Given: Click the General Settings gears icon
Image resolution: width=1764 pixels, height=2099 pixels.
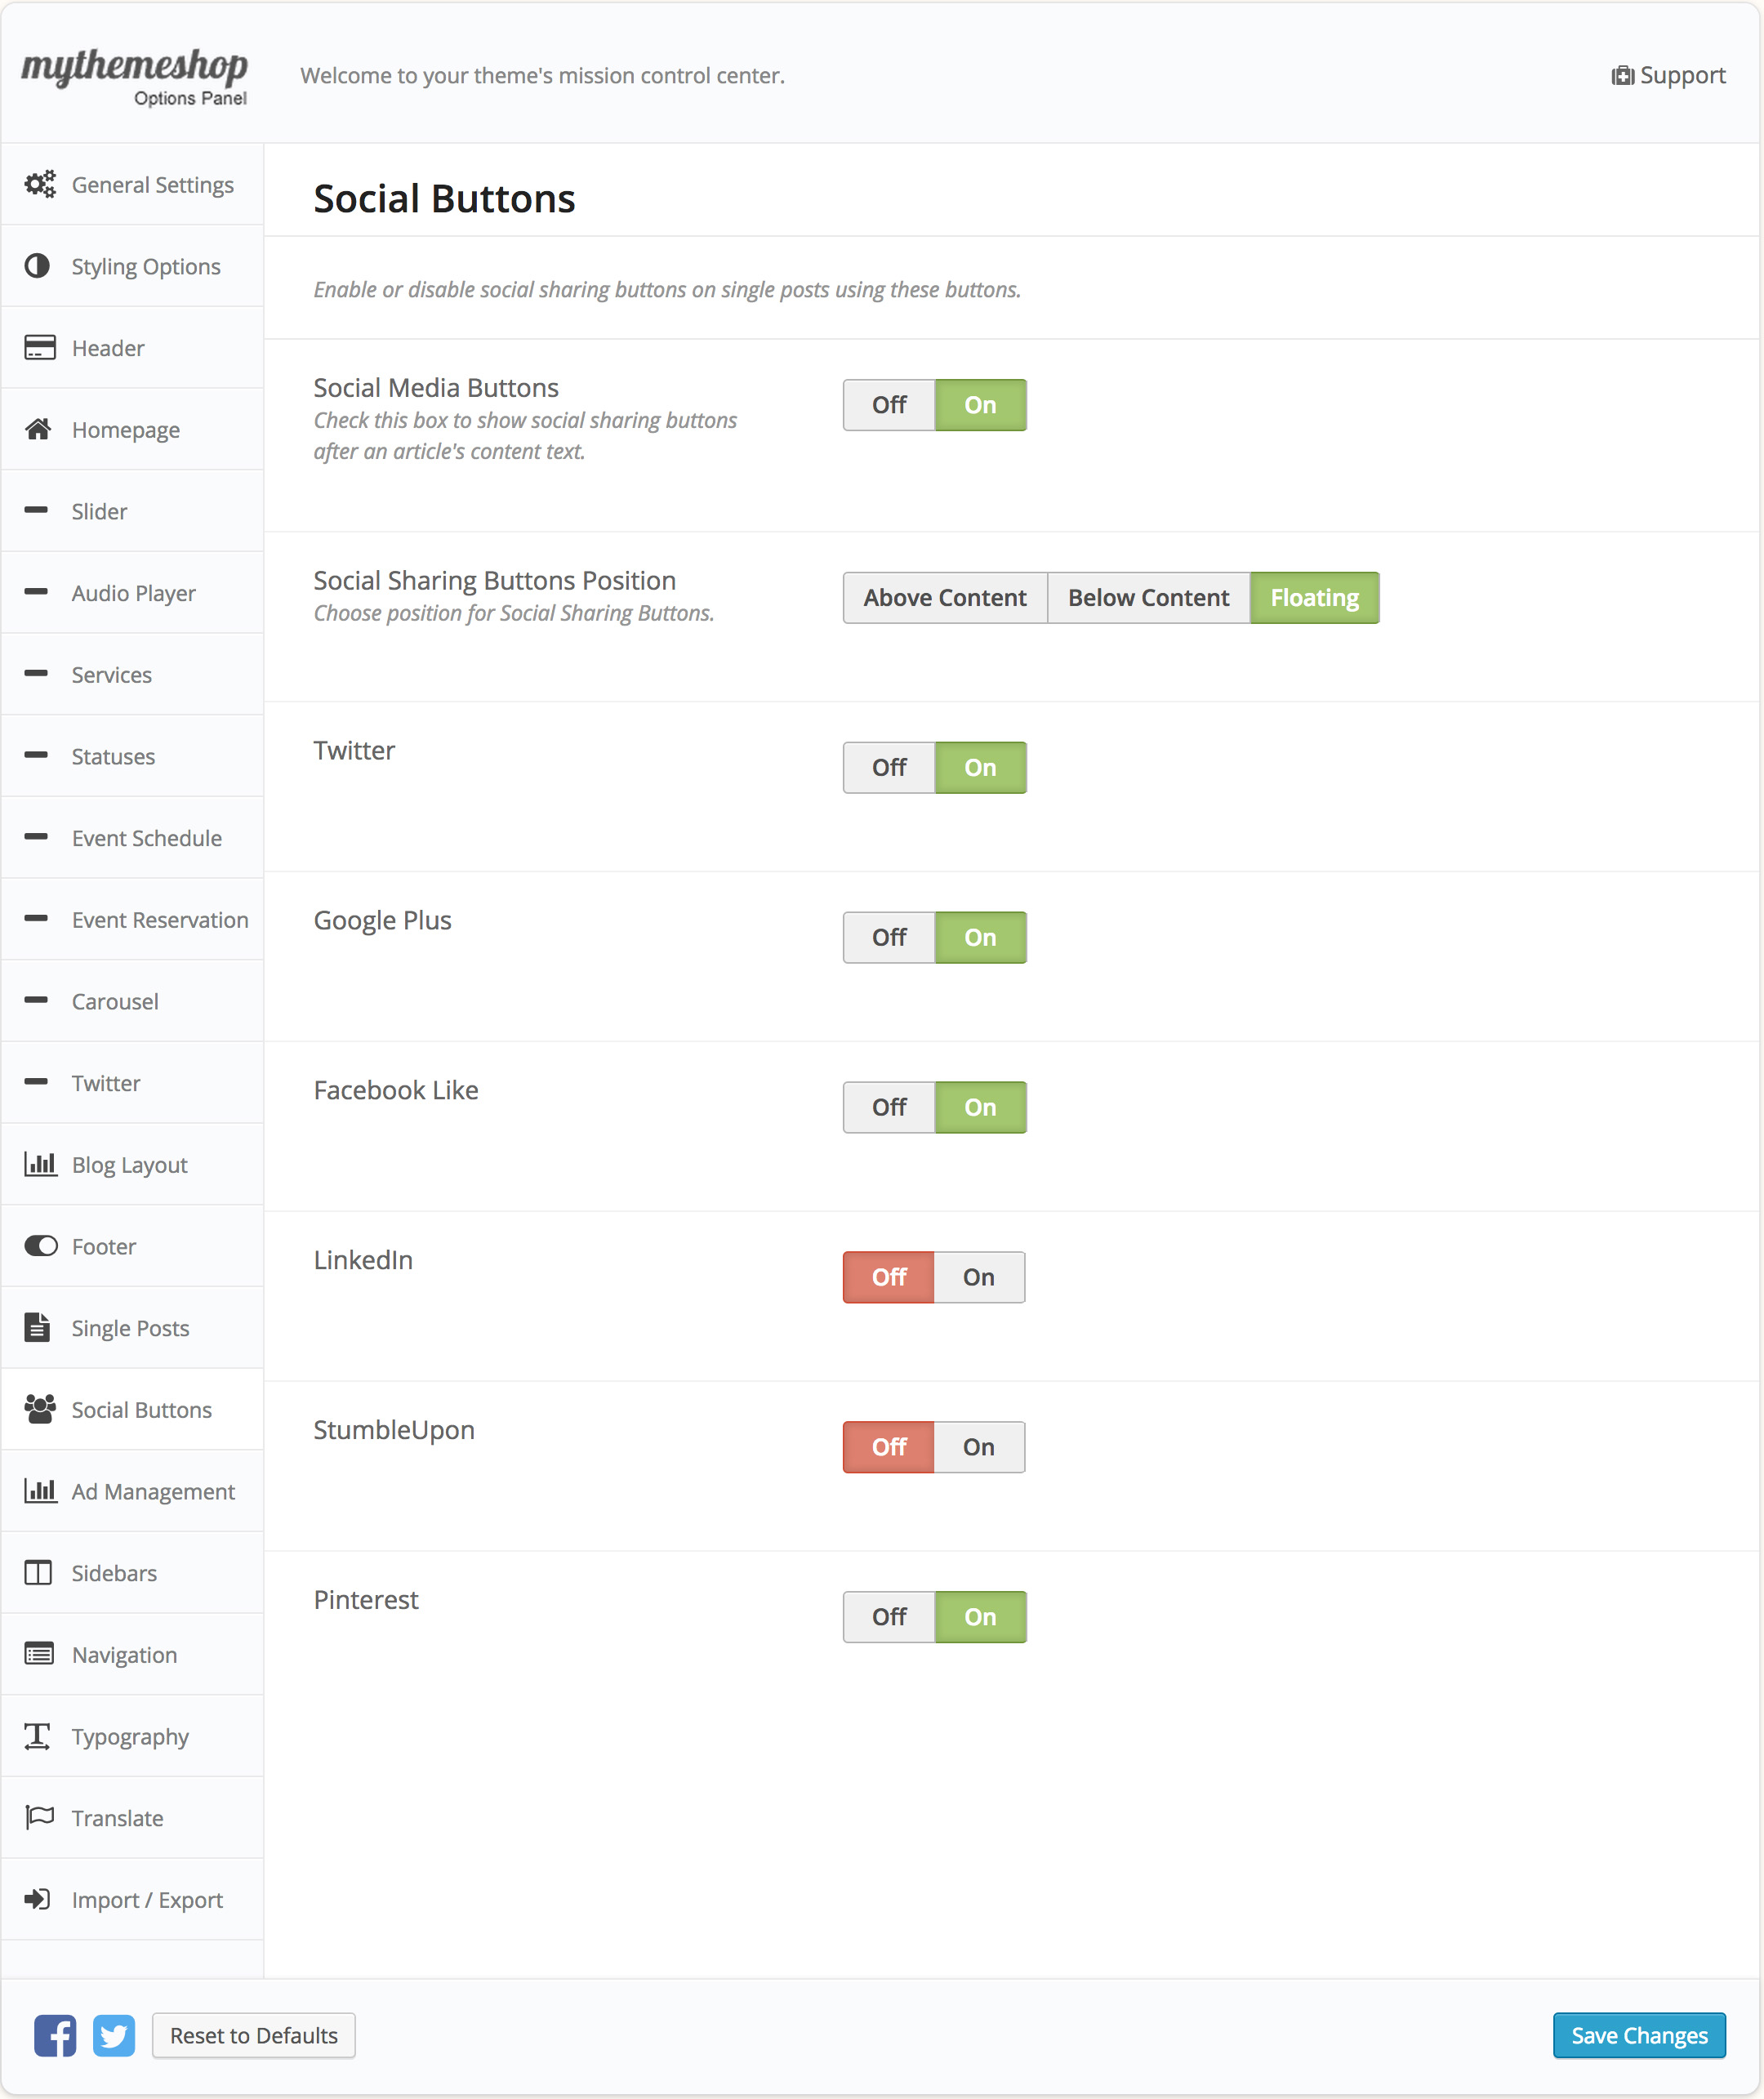Looking at the screenshot, I should tap(40, 185).
